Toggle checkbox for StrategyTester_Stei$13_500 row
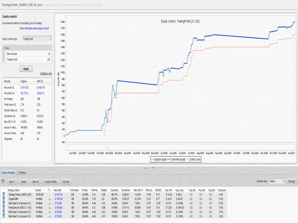Screen dimensions: 298x223 (x=4, y=194)
